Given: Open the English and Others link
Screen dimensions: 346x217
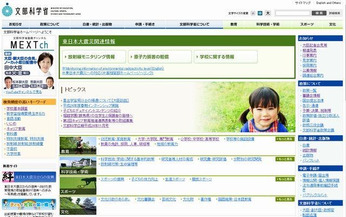Looking at the screenshot, I should [x=328, y=3].
